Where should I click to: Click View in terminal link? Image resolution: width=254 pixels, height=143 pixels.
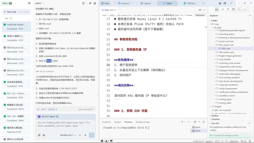click(x=86, y=110)
